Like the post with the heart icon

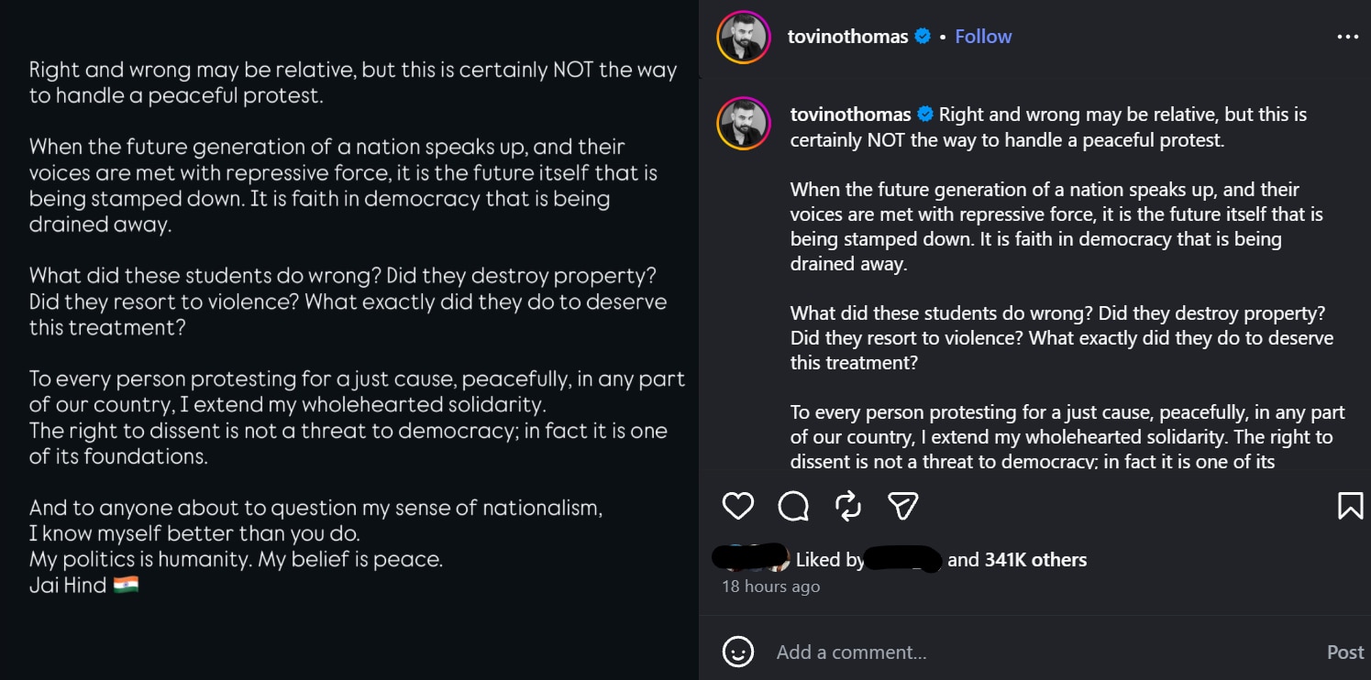click(x=738, y=506)
